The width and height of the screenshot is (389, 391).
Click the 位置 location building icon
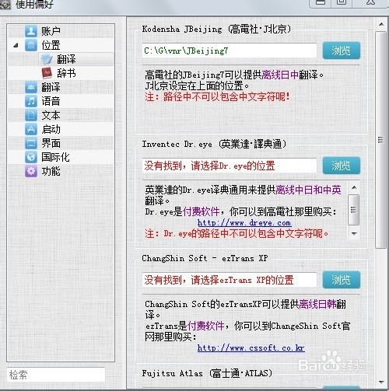pos(31,45)
